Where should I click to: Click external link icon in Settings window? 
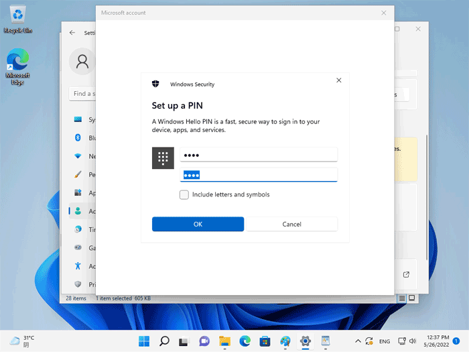pos(406,274)
